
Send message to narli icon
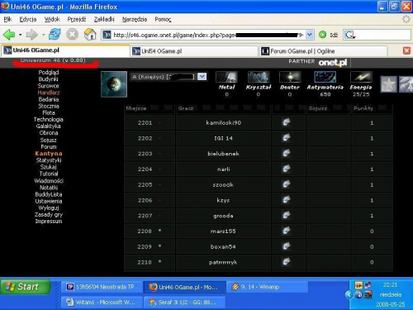pyautogui.click(x=287, y=169)
